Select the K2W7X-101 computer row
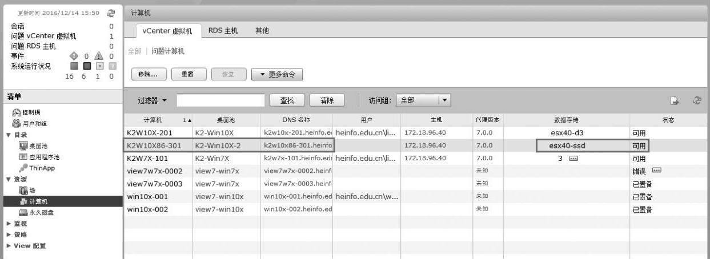The height and width of the screenshot is (259, 710). (x=416, y=158)
